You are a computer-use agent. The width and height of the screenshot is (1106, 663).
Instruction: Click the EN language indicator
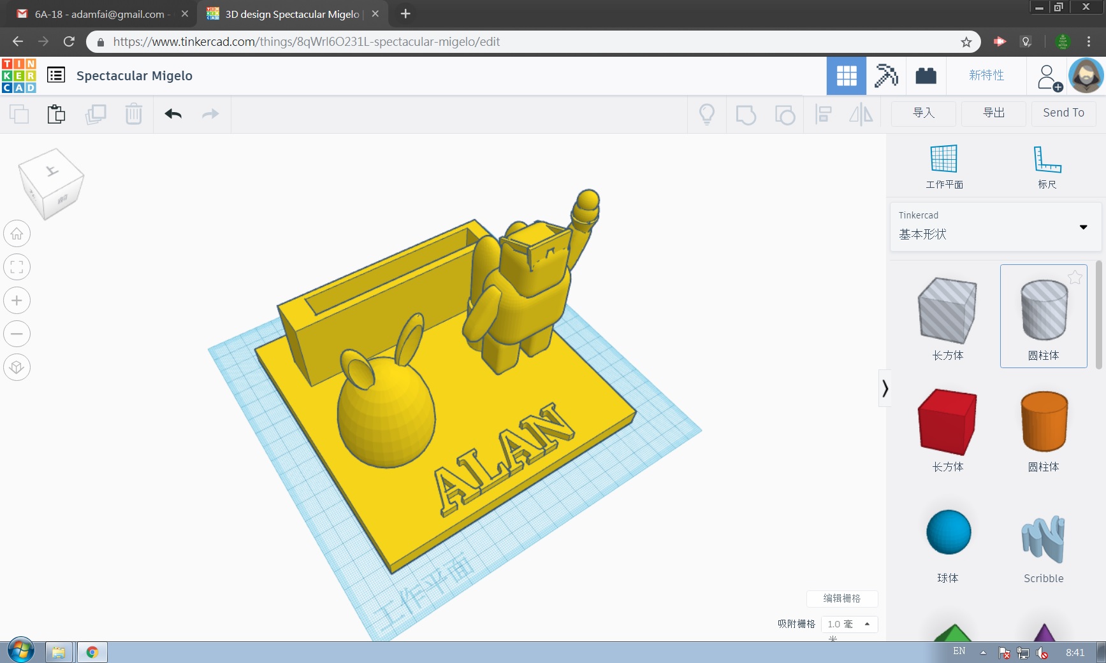[x=959, y=651]
